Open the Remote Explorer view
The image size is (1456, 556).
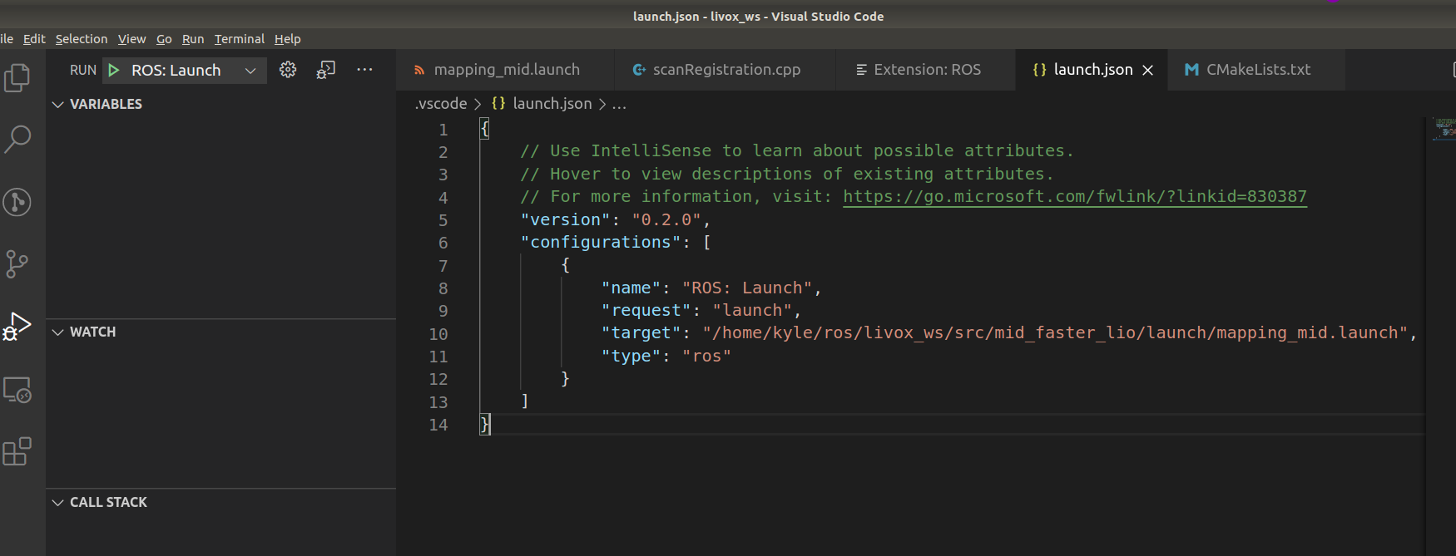[17, 390]
